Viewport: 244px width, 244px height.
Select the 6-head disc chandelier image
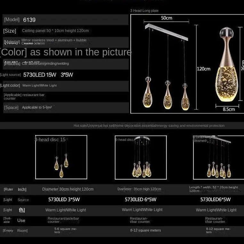point(141,157)
